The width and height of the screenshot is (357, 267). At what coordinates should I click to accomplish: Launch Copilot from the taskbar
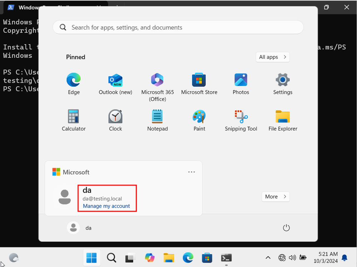click(150, 258)
